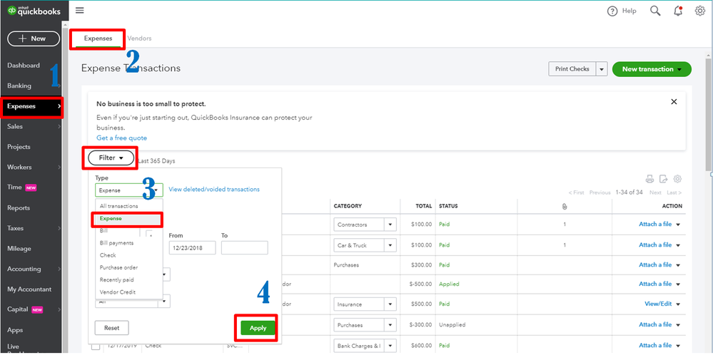
Task: Click View/Edit in the Insurance row
Action: [x=658, y=304]
